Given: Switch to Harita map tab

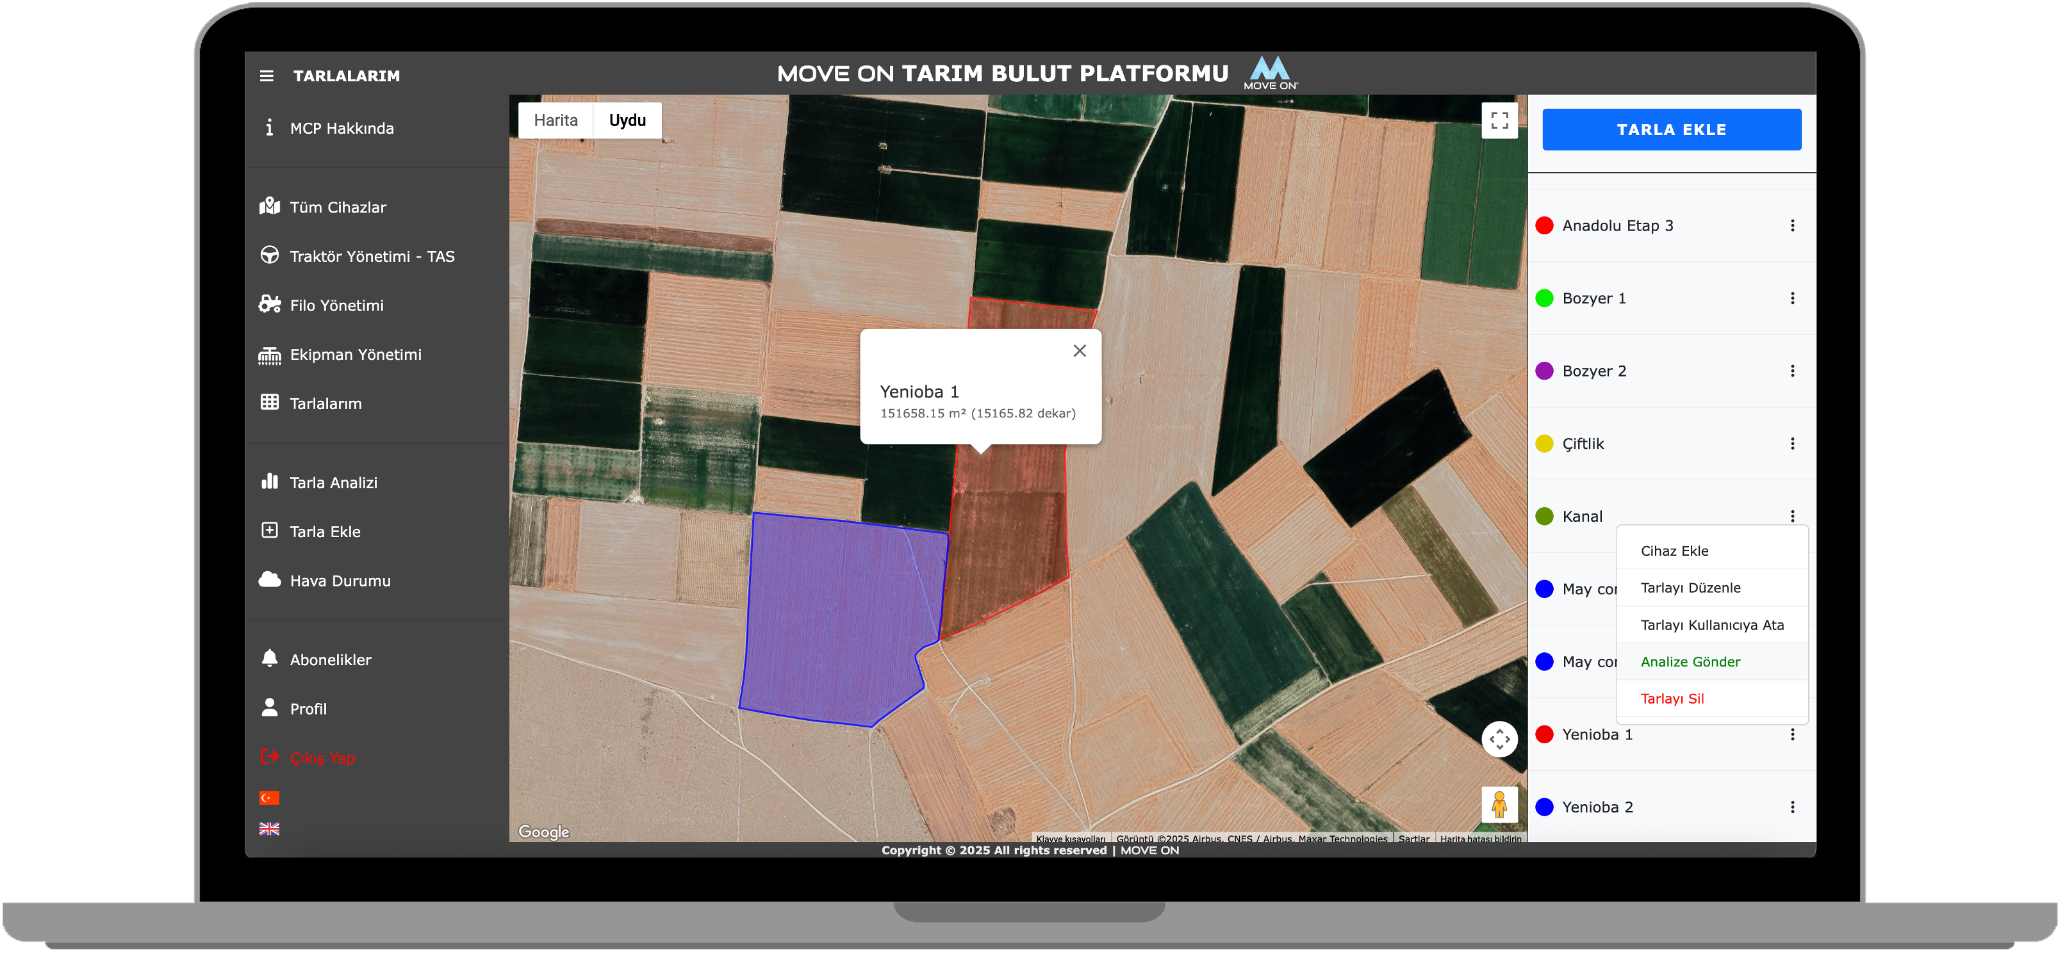Looking at the screenshot, I should [x=556, y=120].
